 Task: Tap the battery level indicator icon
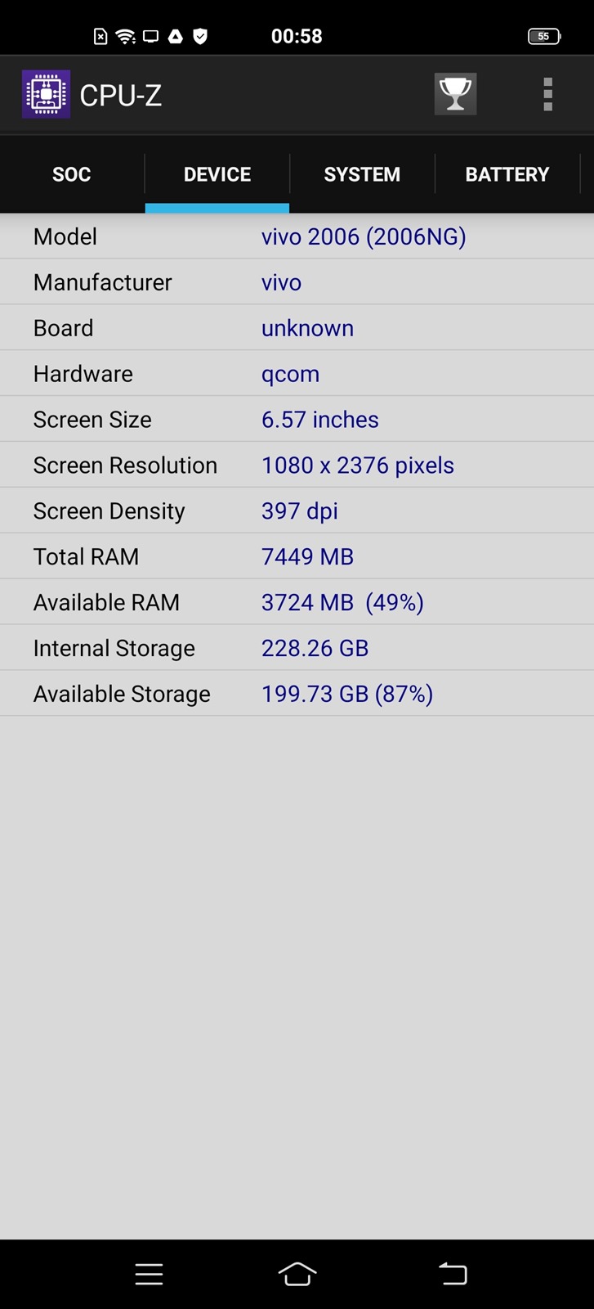coord(543,36)
